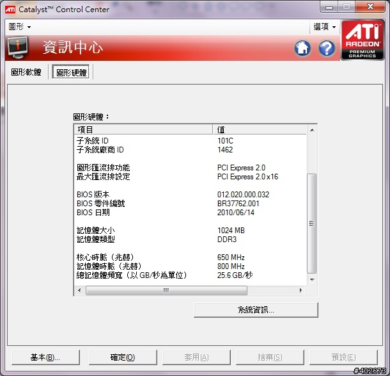The height and width of the screenshot is (376, 390).
Task: Click the horizontal scrollbar left arrow
Action: click(x=79, y=290)
